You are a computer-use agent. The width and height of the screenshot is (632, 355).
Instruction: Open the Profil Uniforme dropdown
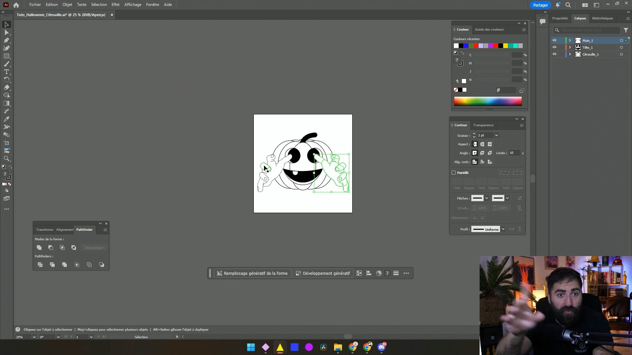coord(503,229)
